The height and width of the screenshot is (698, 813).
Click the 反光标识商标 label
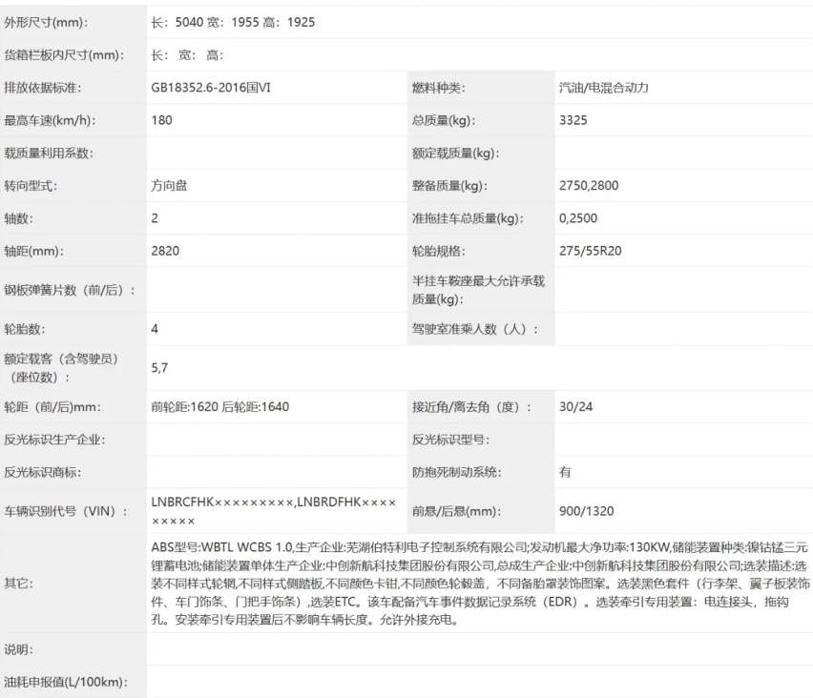[43, 472]
